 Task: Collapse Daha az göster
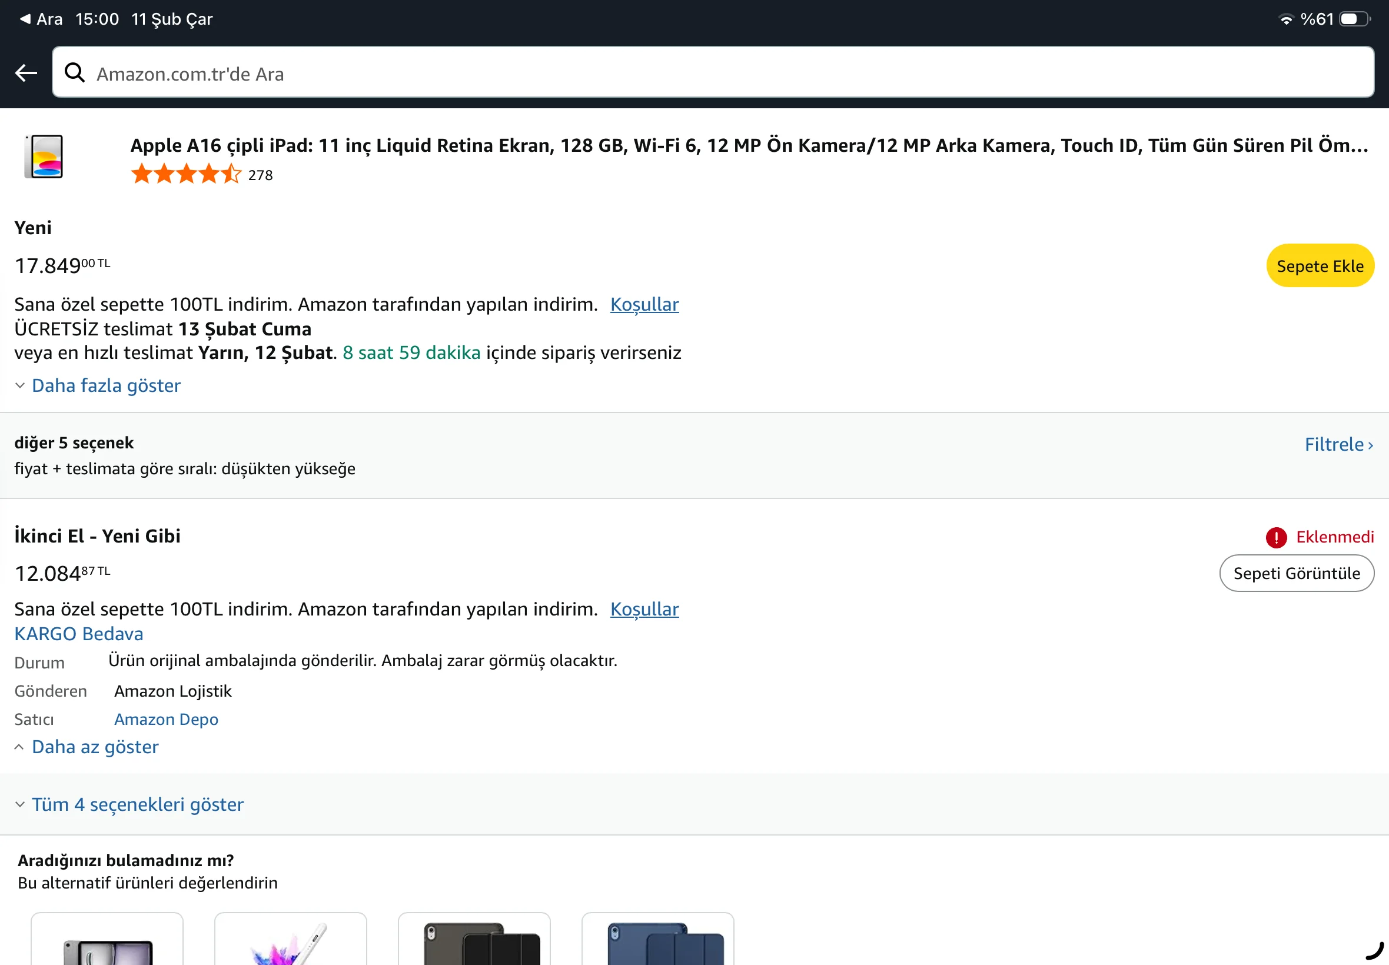95,747
